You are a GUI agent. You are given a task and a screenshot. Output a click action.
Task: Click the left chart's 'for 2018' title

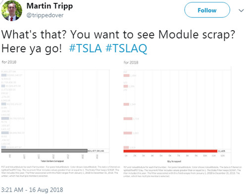[x=9, y=62]
